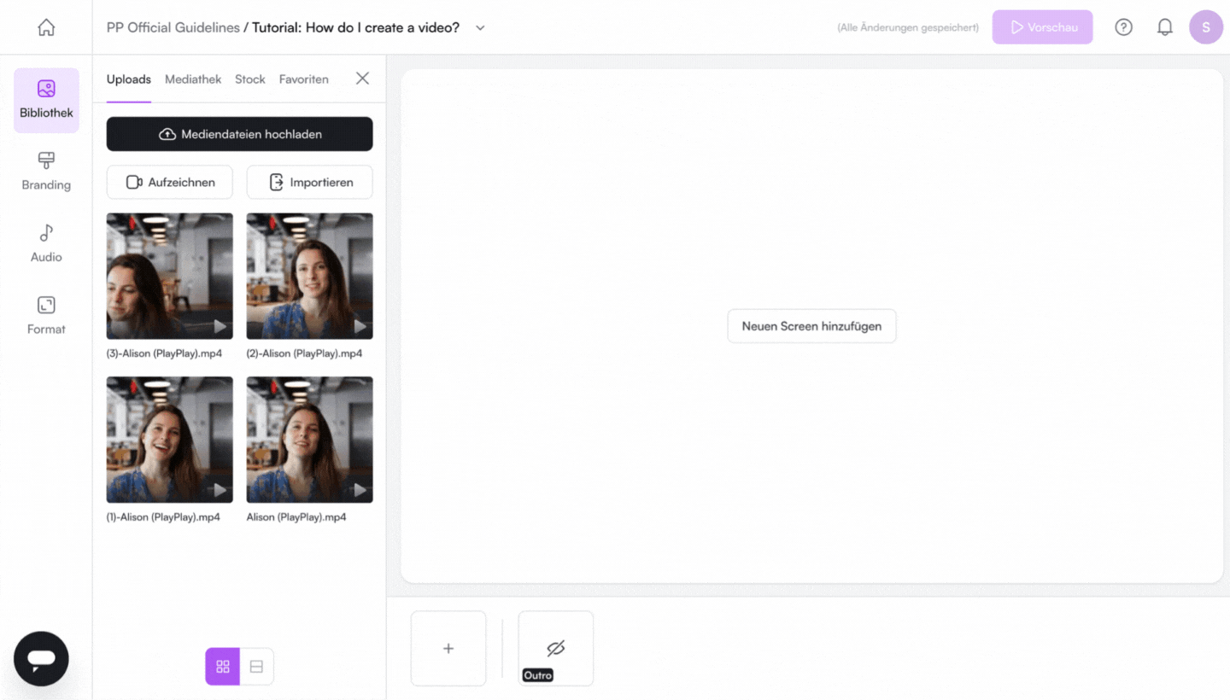Screen dimensions: 1230x700
Task: Open the notifications bell
Action: 1165,27
